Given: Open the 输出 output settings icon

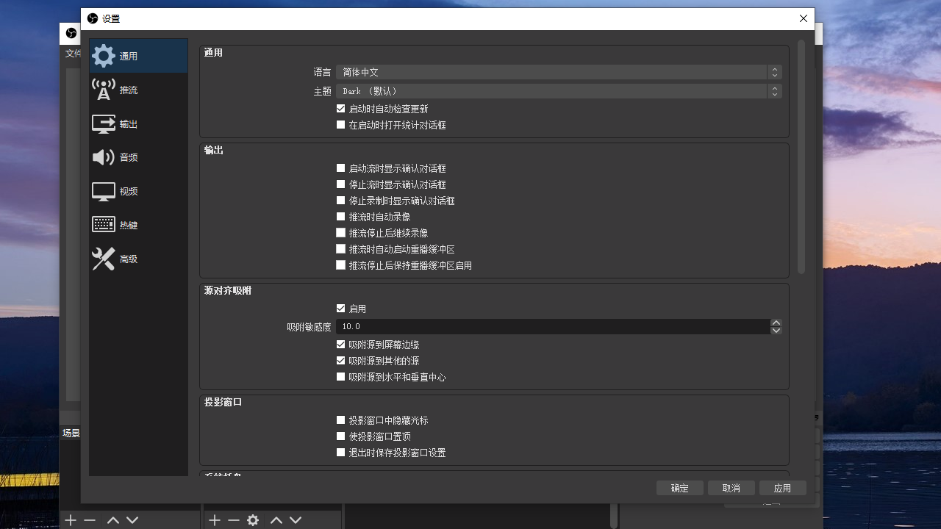Looking at the screenshot, I should [103, 123].
